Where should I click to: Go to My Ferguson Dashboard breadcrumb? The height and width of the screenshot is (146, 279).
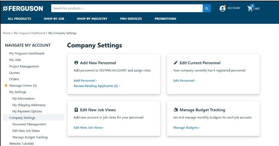tap(29, 33)
